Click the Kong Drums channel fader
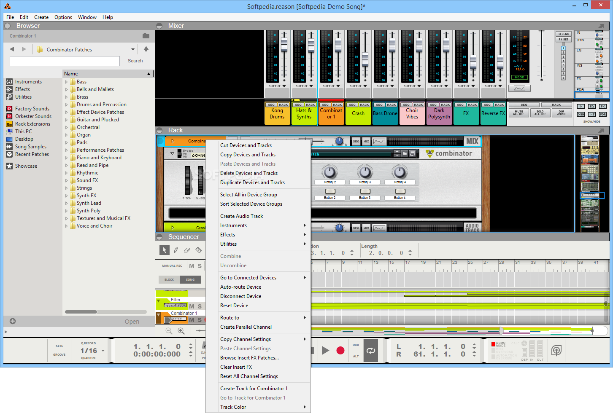 (284, 44)
